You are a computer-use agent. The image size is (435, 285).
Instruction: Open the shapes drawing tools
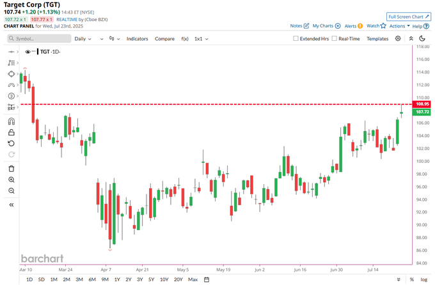tap(11, 74)
